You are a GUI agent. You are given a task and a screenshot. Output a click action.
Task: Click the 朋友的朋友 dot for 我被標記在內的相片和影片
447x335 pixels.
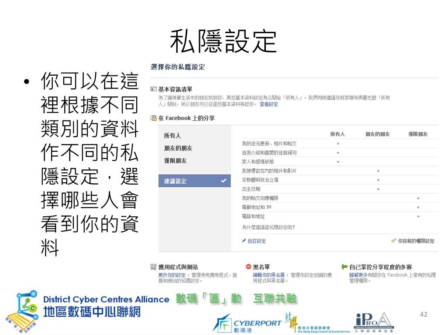(x=378, y=171)
